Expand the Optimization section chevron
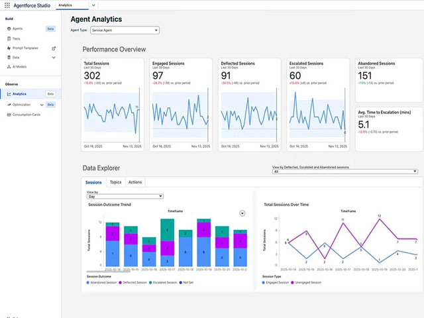424x318 pixels. tap(42, 105)
